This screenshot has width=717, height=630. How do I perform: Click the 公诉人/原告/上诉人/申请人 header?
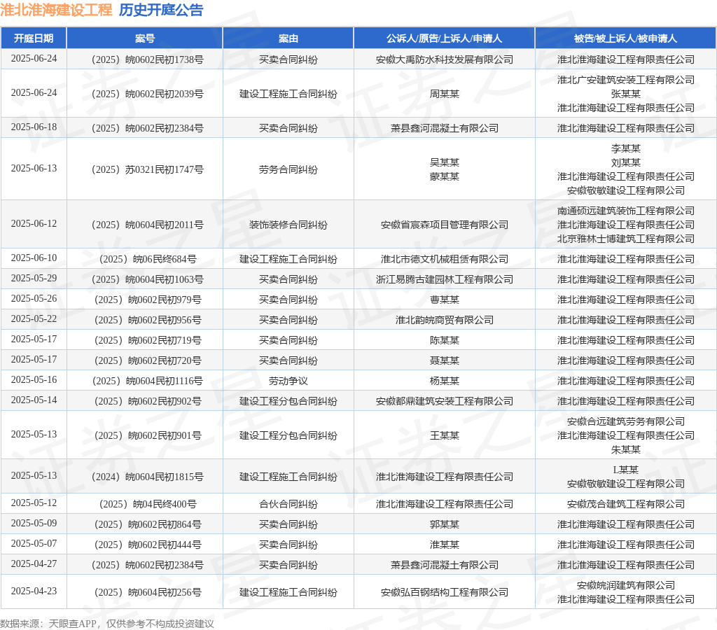coord(444,38)
